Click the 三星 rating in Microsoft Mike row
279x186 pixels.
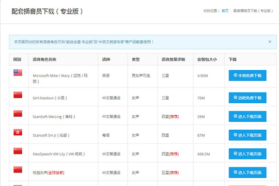pyautogui.click(x=165, y=75)
